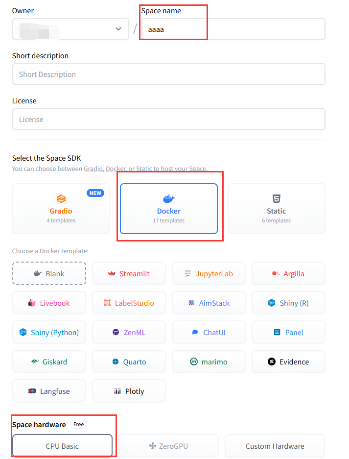Click the JupyterLab template icon
This screenshot has width=349, height=459.
coord(188,273)
